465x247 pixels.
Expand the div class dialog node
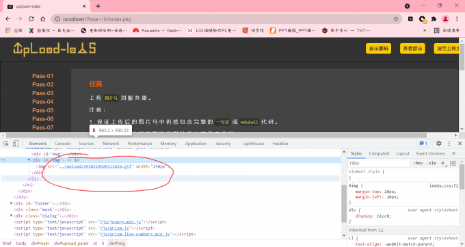pyautogui.click(x=11, y=216)
